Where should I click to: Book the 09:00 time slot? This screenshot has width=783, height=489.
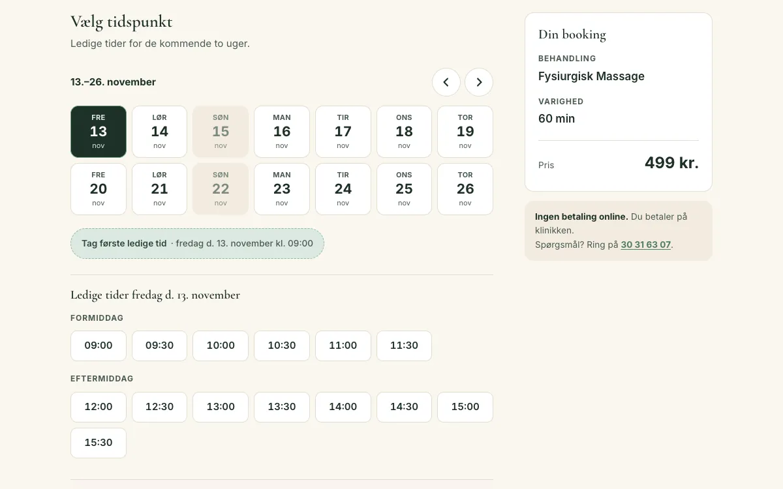(x=99, y=346)
